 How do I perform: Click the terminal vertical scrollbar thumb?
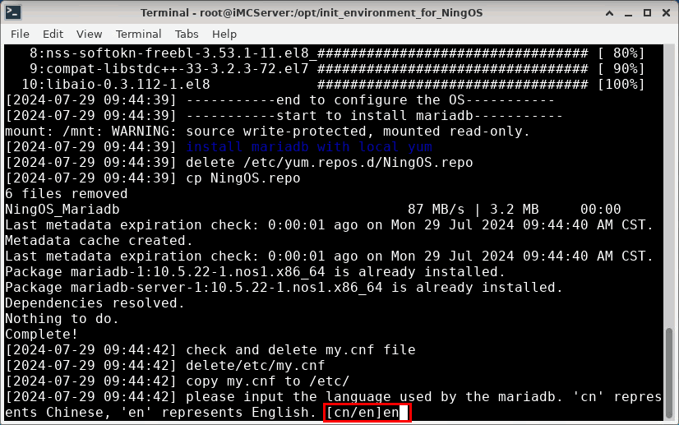[x=669, y=373]
